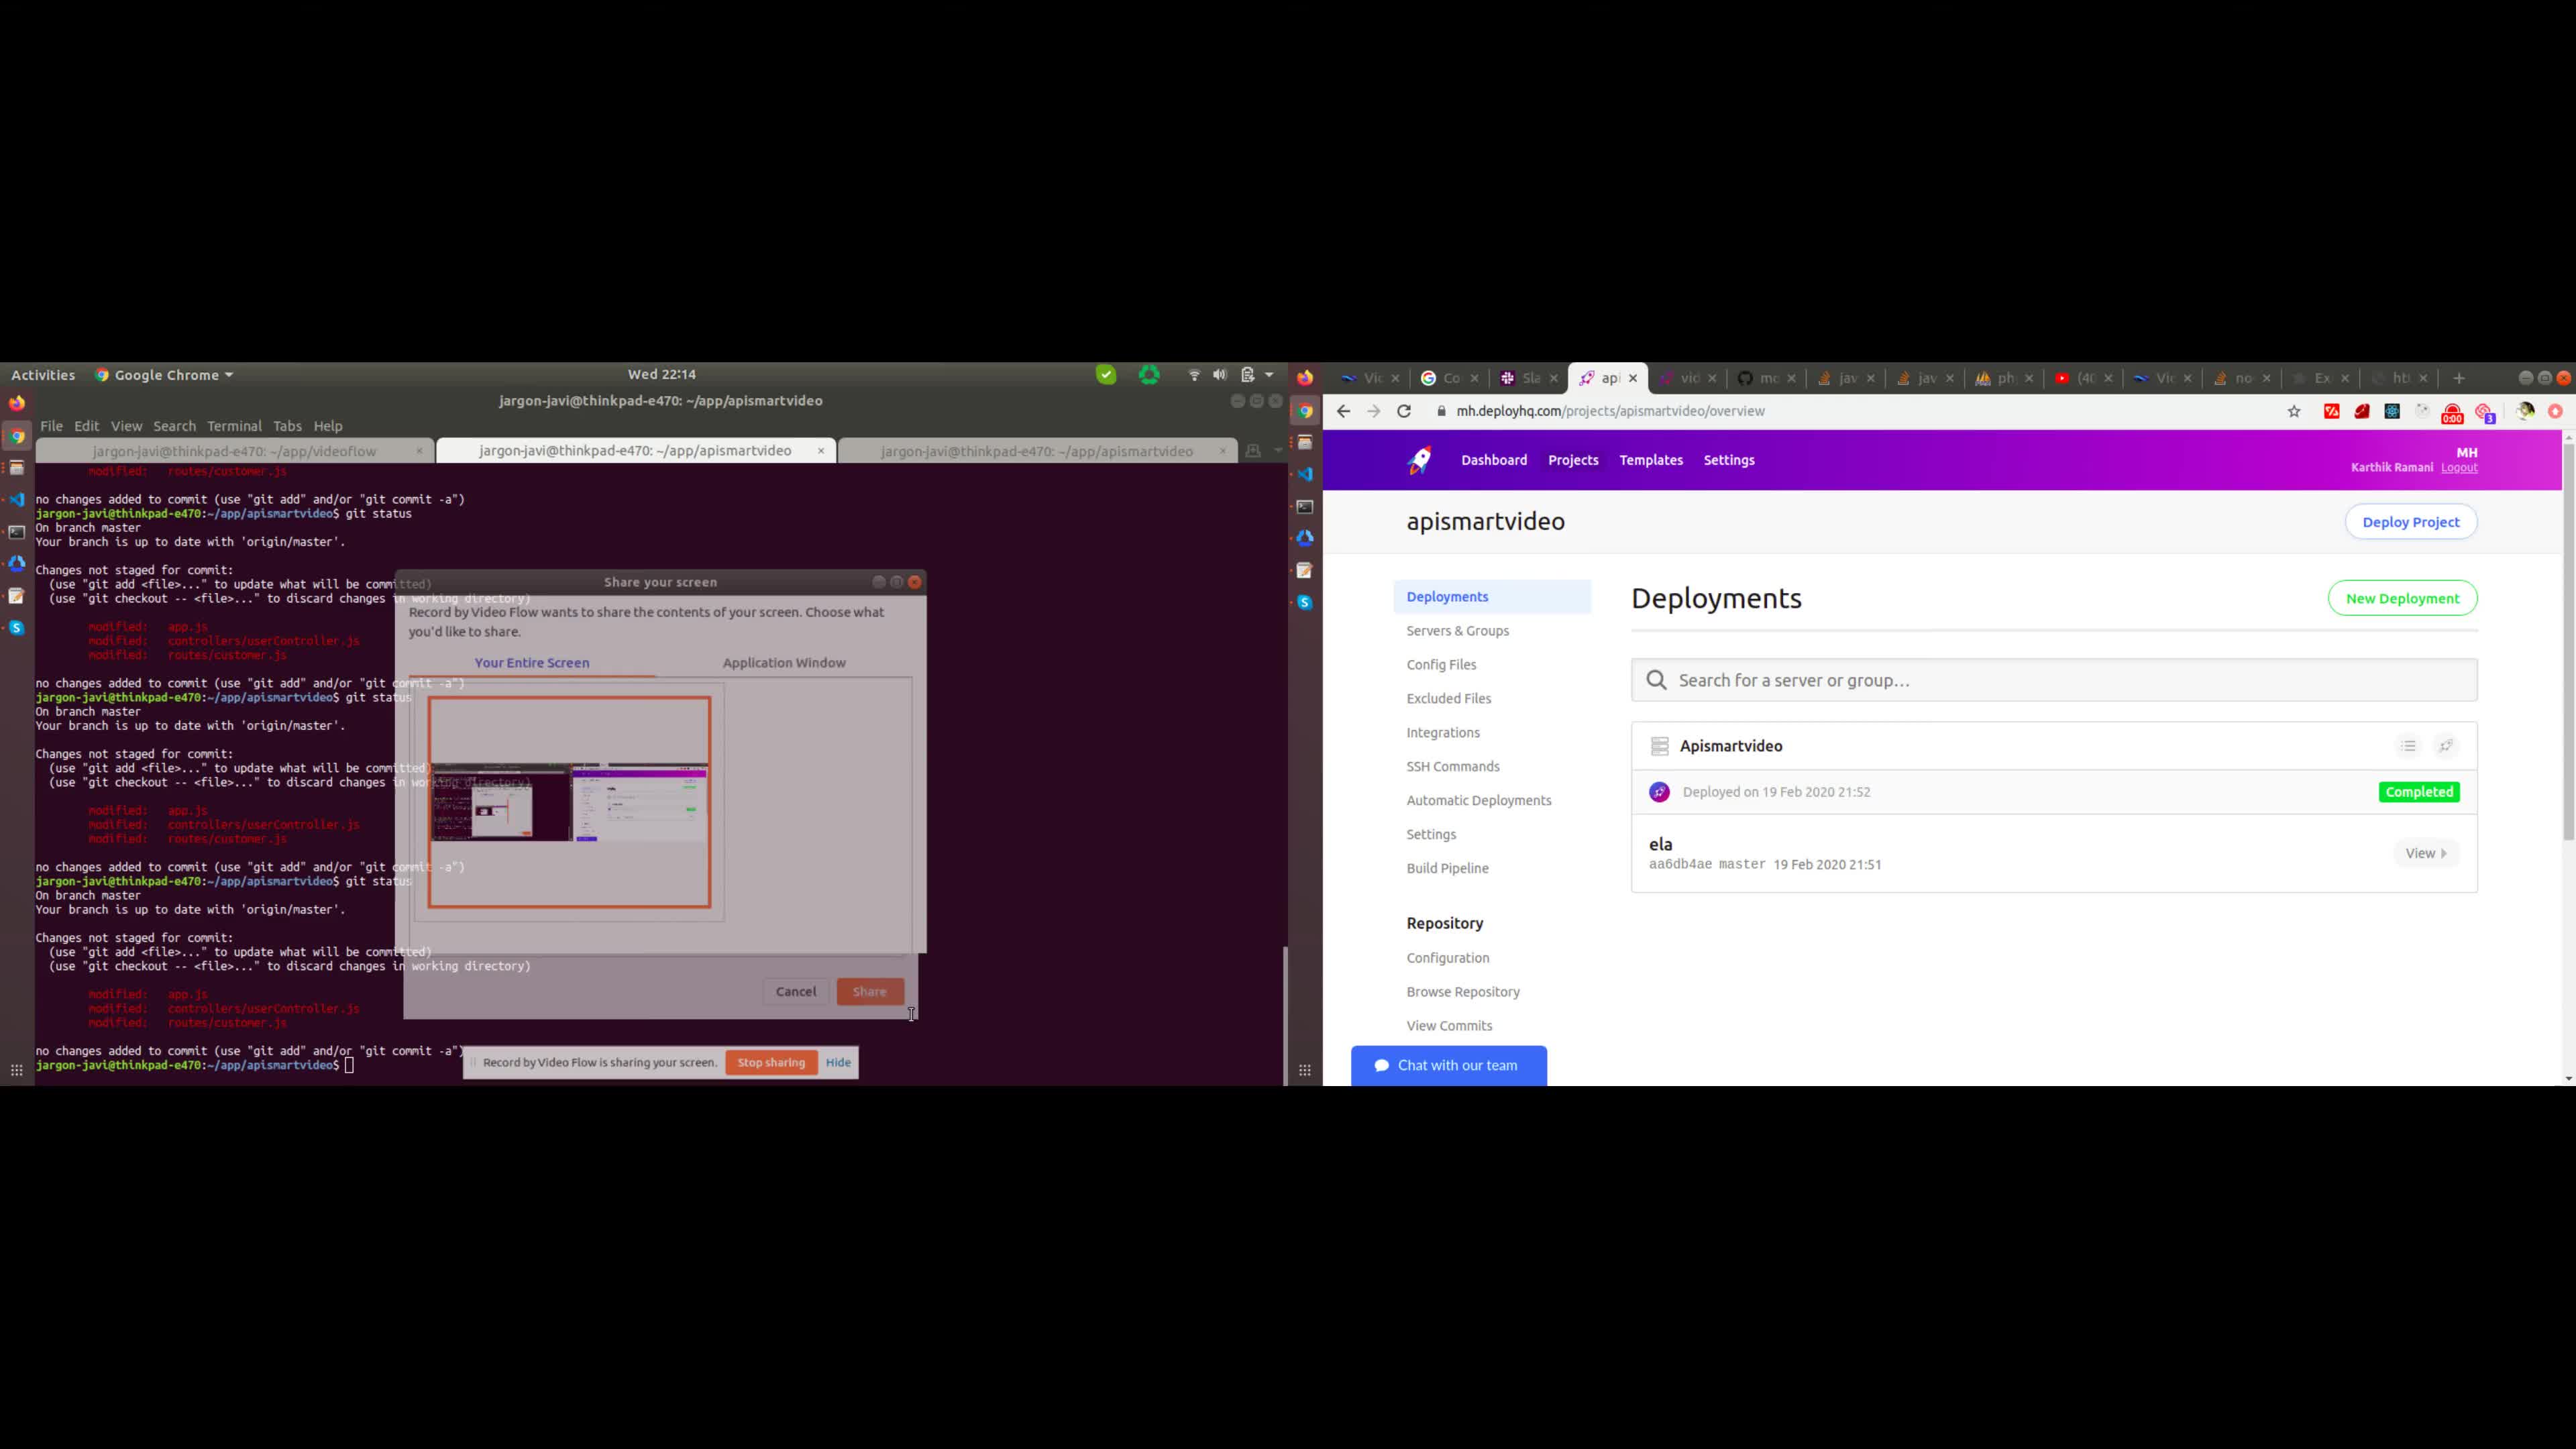The width and height of the screenshot is (2576, 1449).
Task: Click the deploy rocket icon on Apismartvideo row
Action: click(2446, 746)
